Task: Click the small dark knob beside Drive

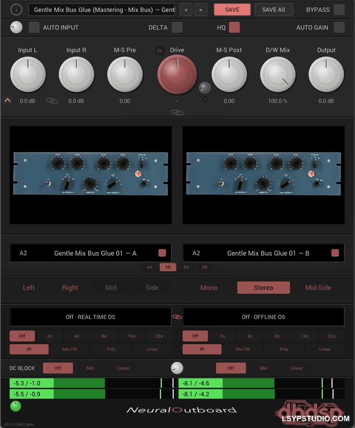Action: (205, 88)
